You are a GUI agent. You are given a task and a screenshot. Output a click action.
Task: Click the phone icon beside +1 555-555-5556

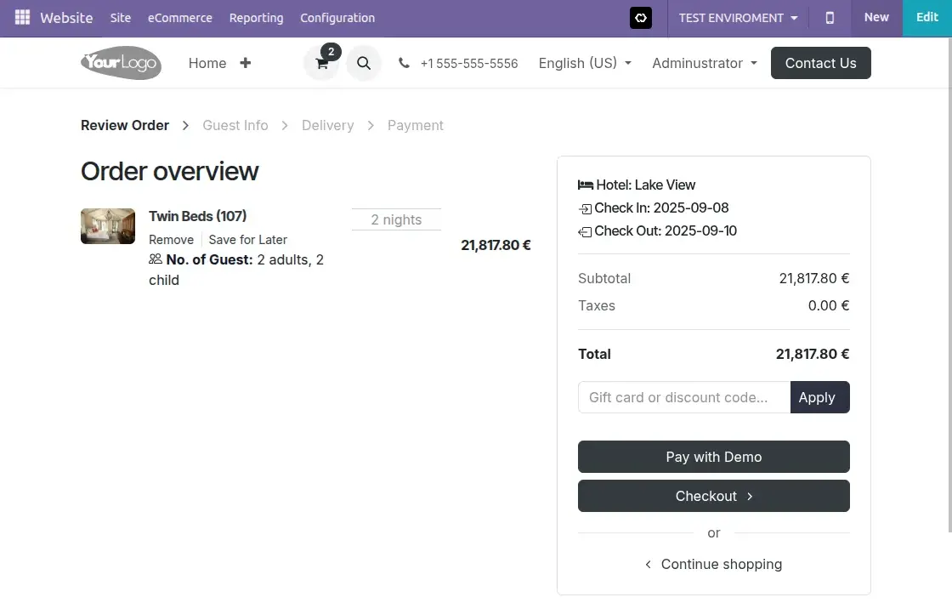point(403,63)
